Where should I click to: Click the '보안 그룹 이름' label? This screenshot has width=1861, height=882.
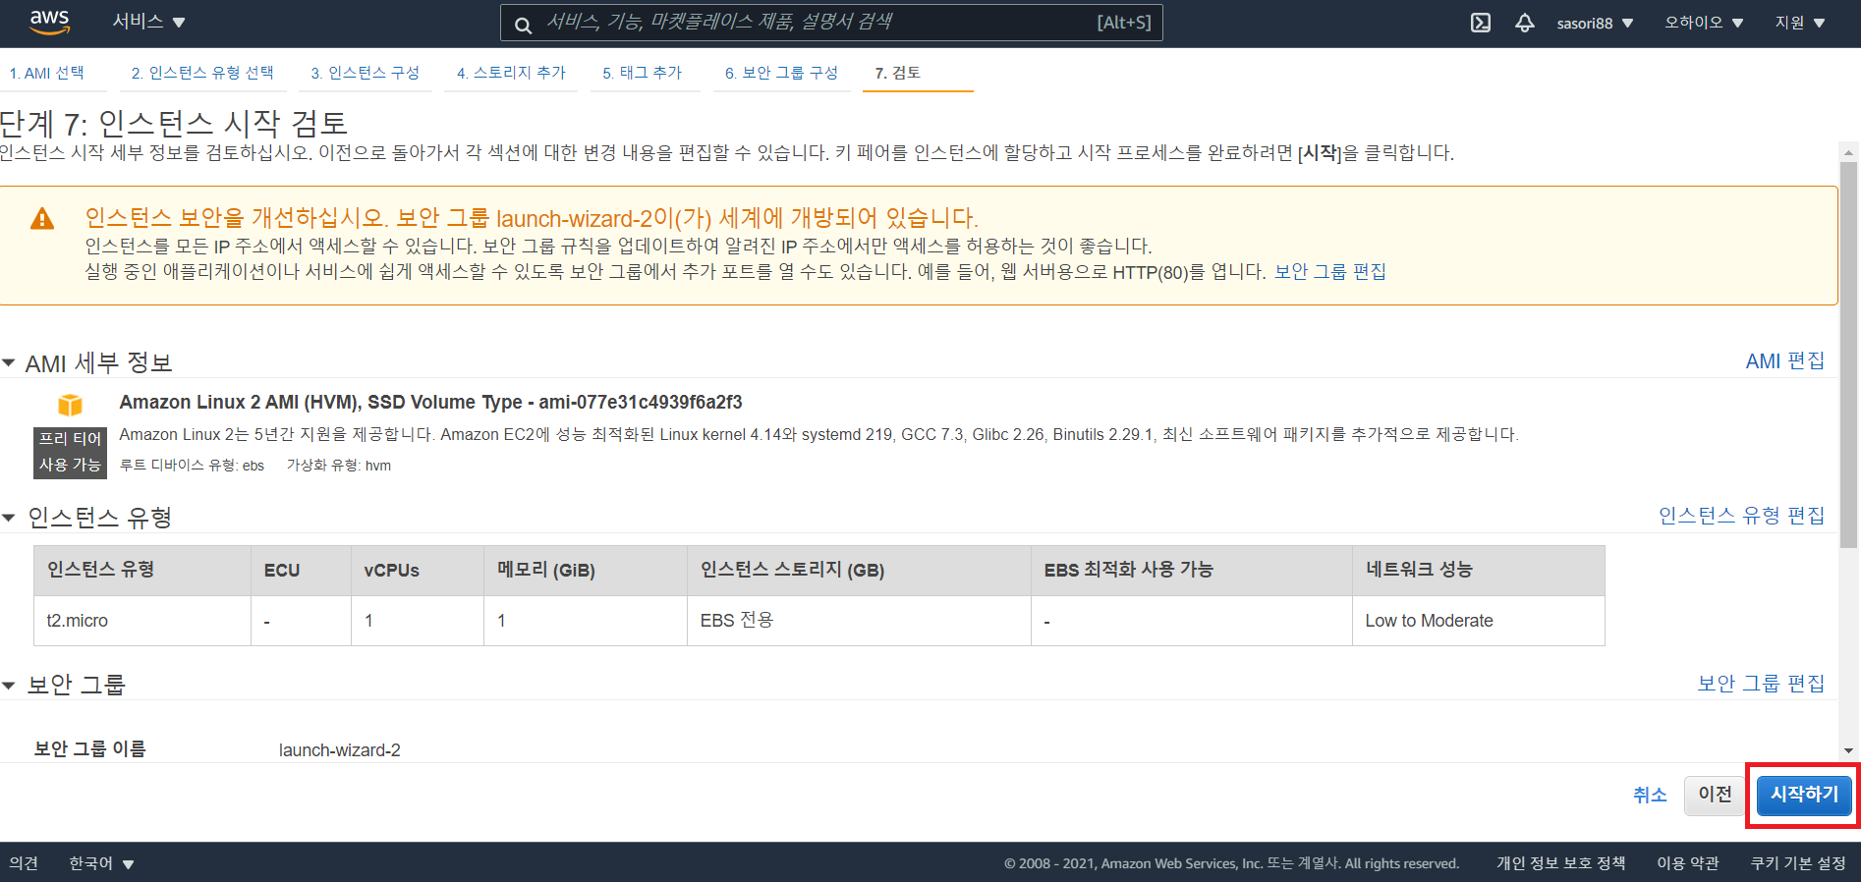tap(90, 749)
